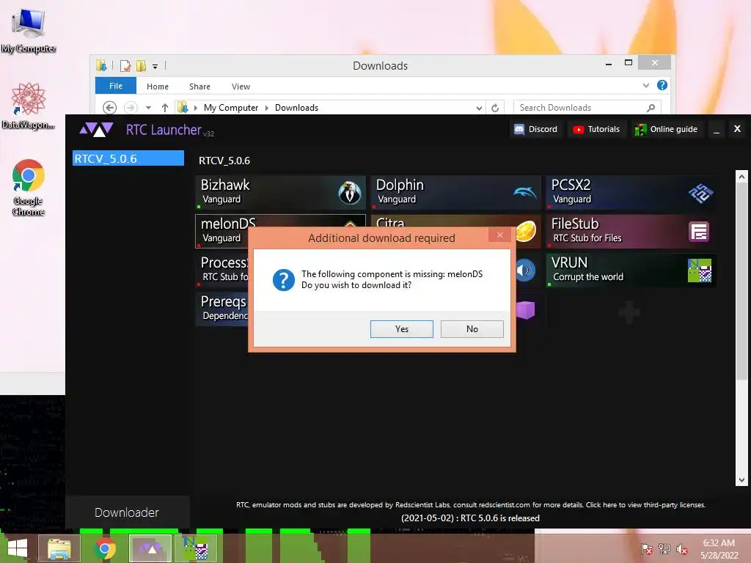Open the Tutorials YouTube button
Image resolution: width=751 pixels, height=563 pixels.
(597, 129)
